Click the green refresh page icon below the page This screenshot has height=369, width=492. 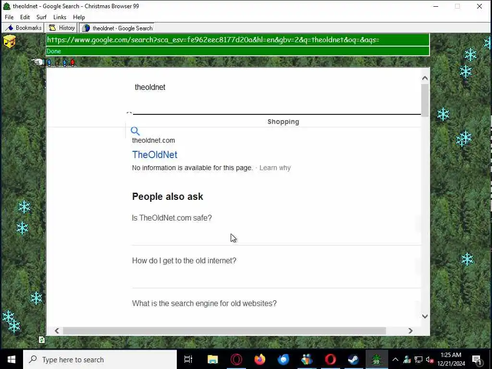pos(42,340)
